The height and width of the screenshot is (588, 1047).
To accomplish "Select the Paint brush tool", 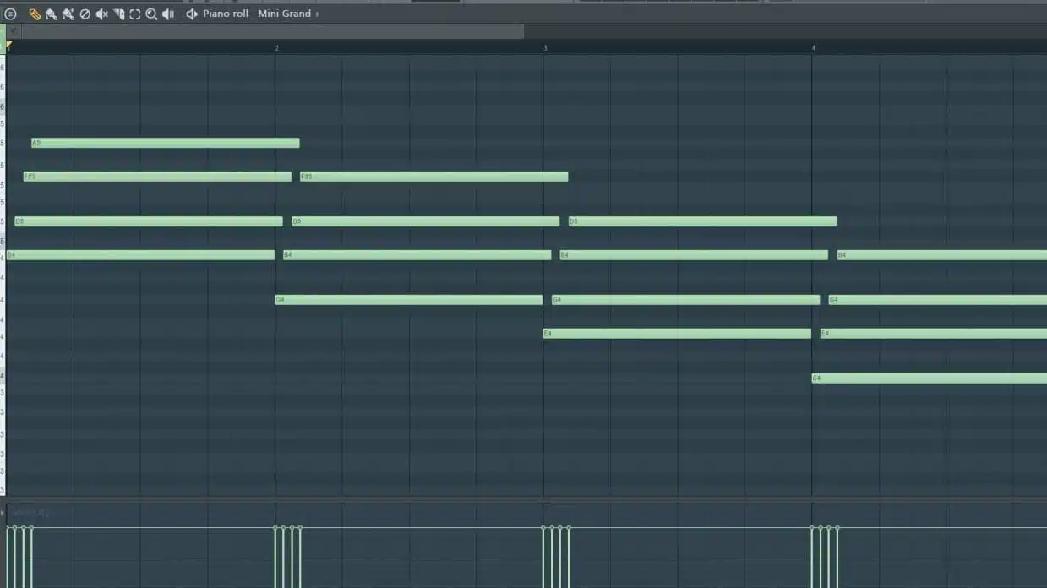I will (x=52, y=14).
